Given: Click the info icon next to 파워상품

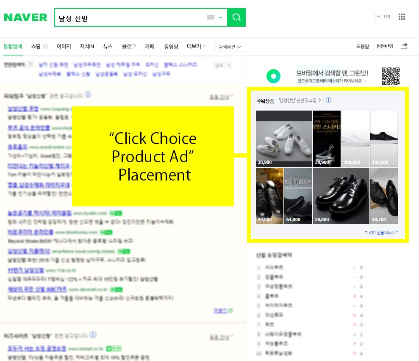Looking at the screenshot, I should point(329,100).
